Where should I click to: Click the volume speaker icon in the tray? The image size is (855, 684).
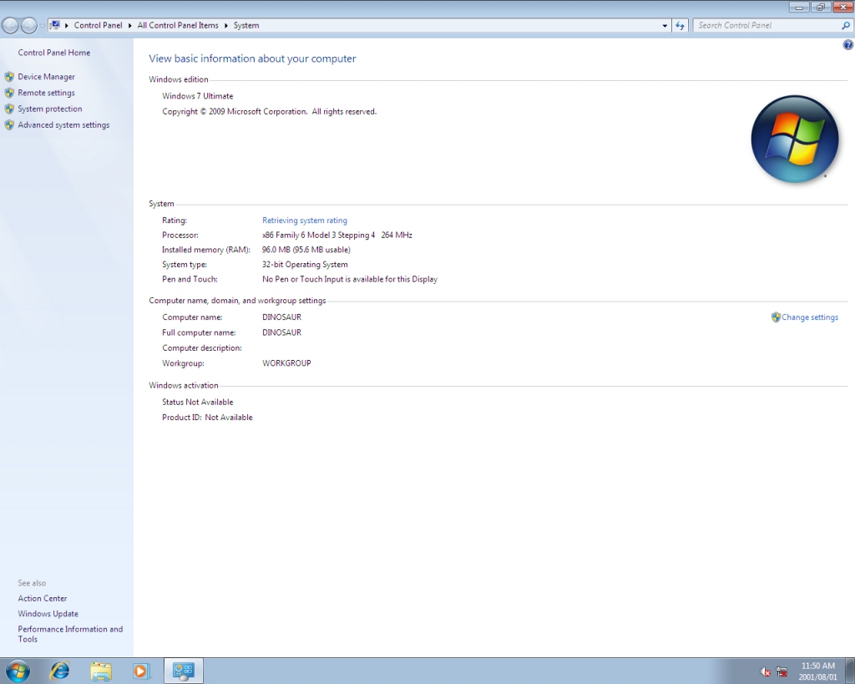[x=764, y=671]
